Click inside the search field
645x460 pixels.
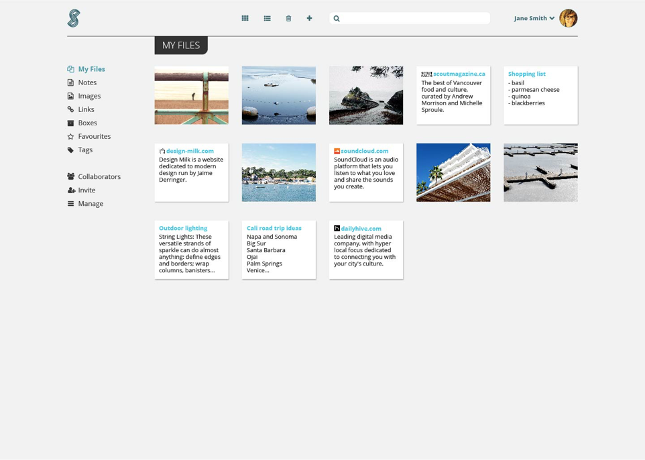tap(410, 18)
